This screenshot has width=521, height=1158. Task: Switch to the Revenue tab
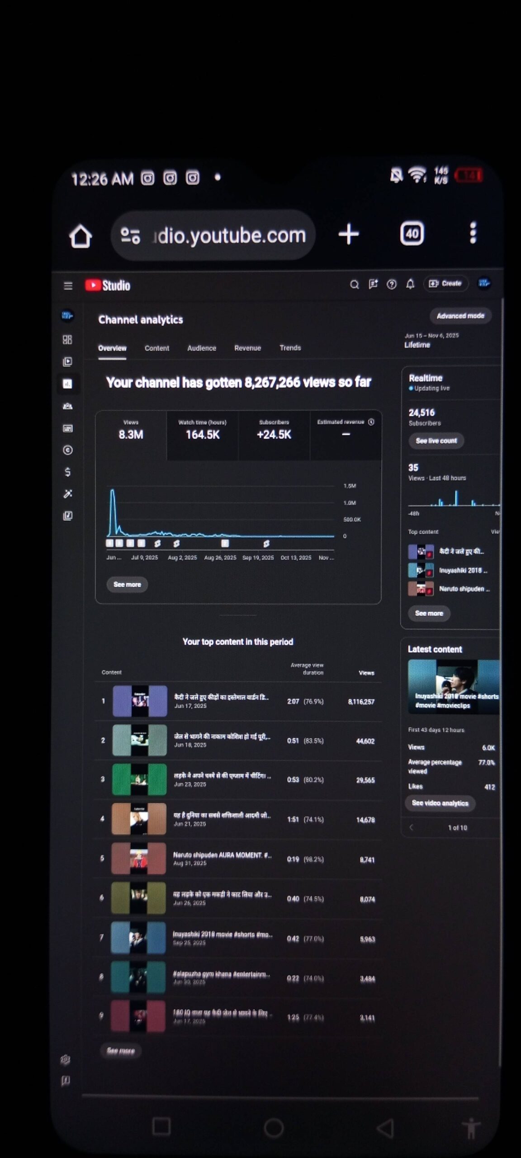point(247,348)
